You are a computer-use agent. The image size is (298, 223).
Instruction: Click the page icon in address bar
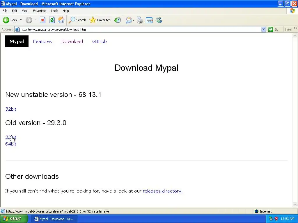pos(17,29)
